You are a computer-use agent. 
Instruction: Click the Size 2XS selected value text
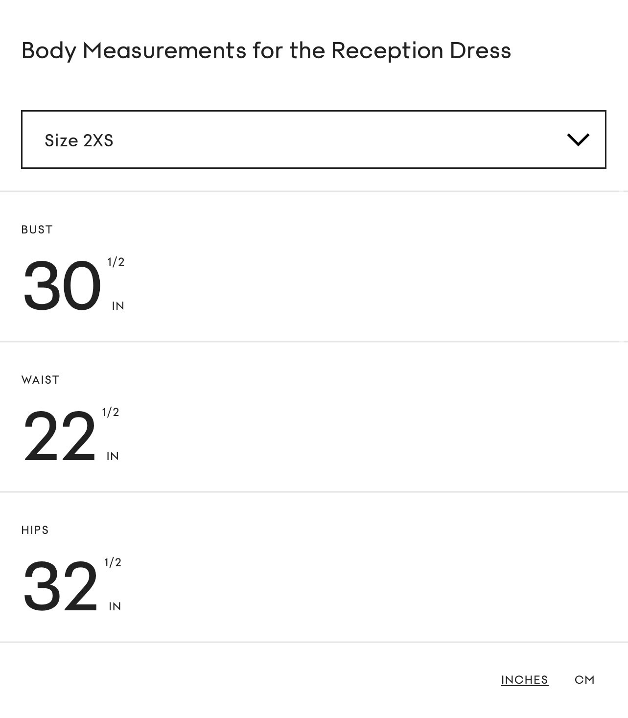79,140
